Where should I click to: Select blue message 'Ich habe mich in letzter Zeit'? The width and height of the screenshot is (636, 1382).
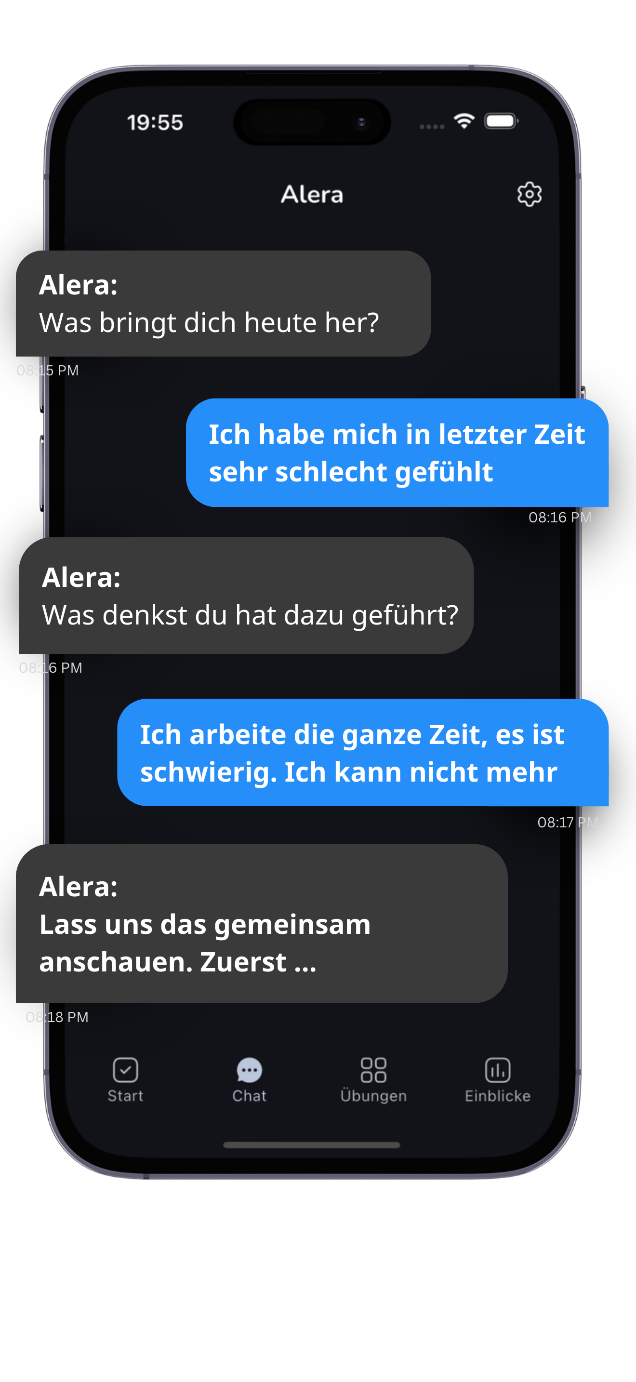[397, 452]
